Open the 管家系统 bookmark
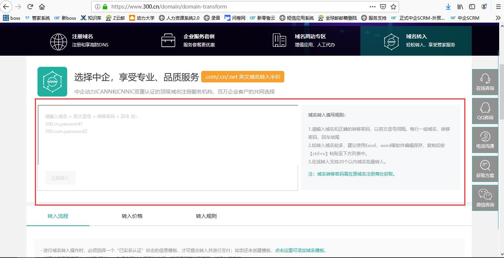The image size is (504, 258). click(37, 18)
